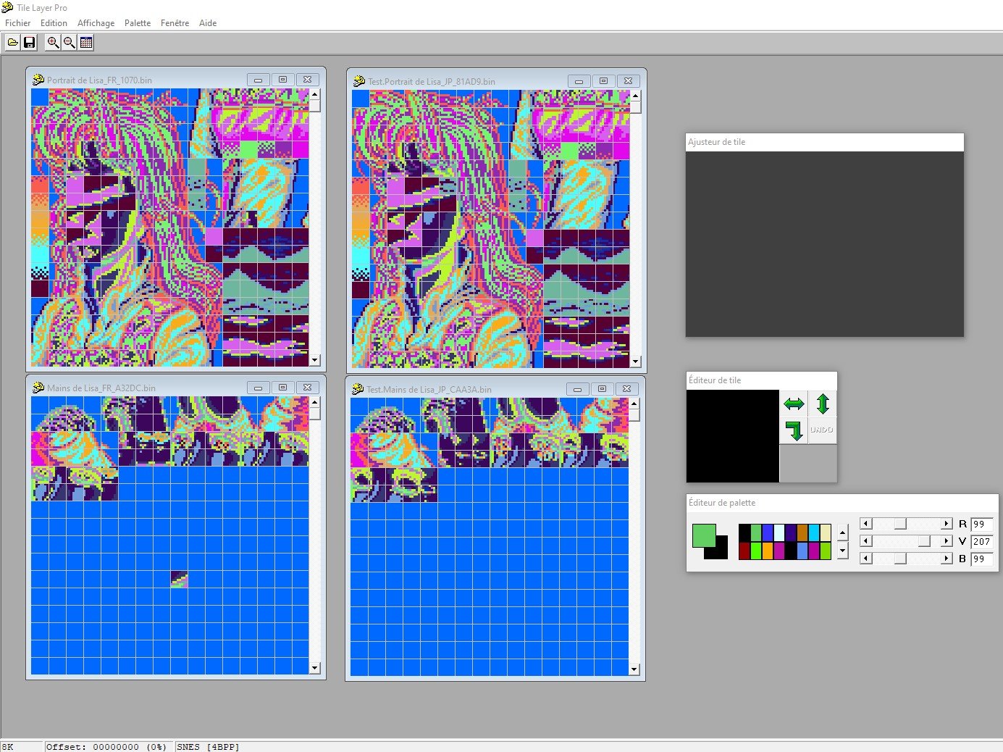Open the Fichier menu
Image resolution: width=1003 pixels, height=752 pixels.
(18, 23)
